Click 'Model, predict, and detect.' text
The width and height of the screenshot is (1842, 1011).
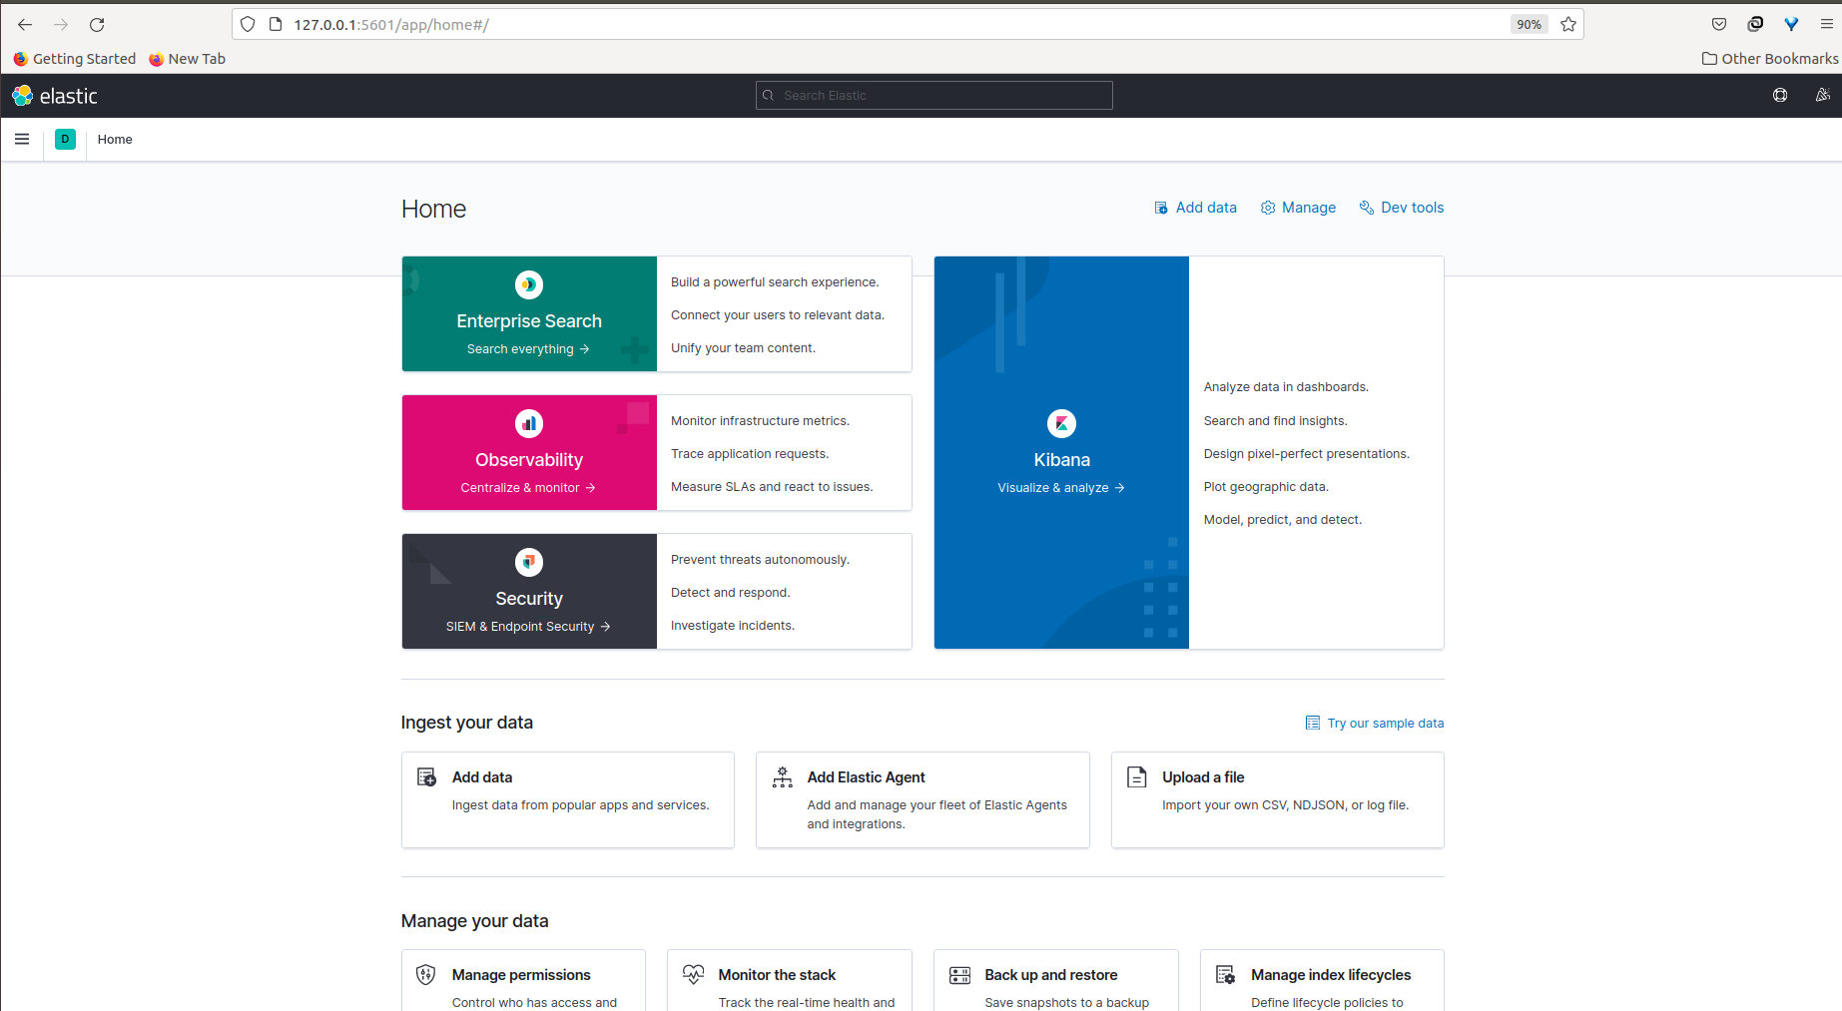click(1283, 520)
